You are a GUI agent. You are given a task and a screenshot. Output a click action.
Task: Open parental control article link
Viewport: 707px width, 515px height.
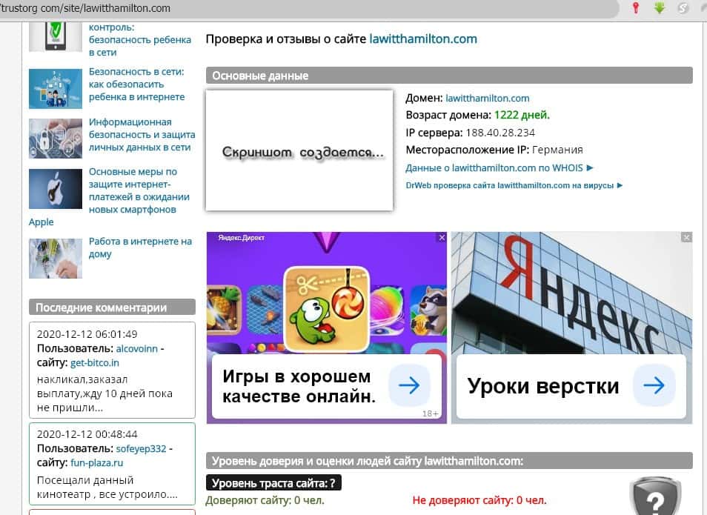[140, 40]
